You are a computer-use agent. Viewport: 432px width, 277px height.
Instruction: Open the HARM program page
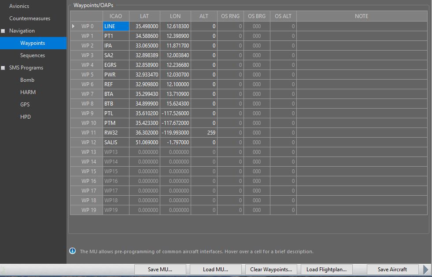tap(28, 92)
